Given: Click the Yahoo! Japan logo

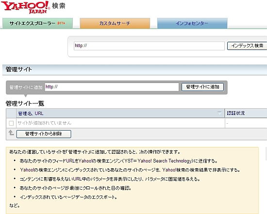Looking at the screenshot, I should [26, 7].
